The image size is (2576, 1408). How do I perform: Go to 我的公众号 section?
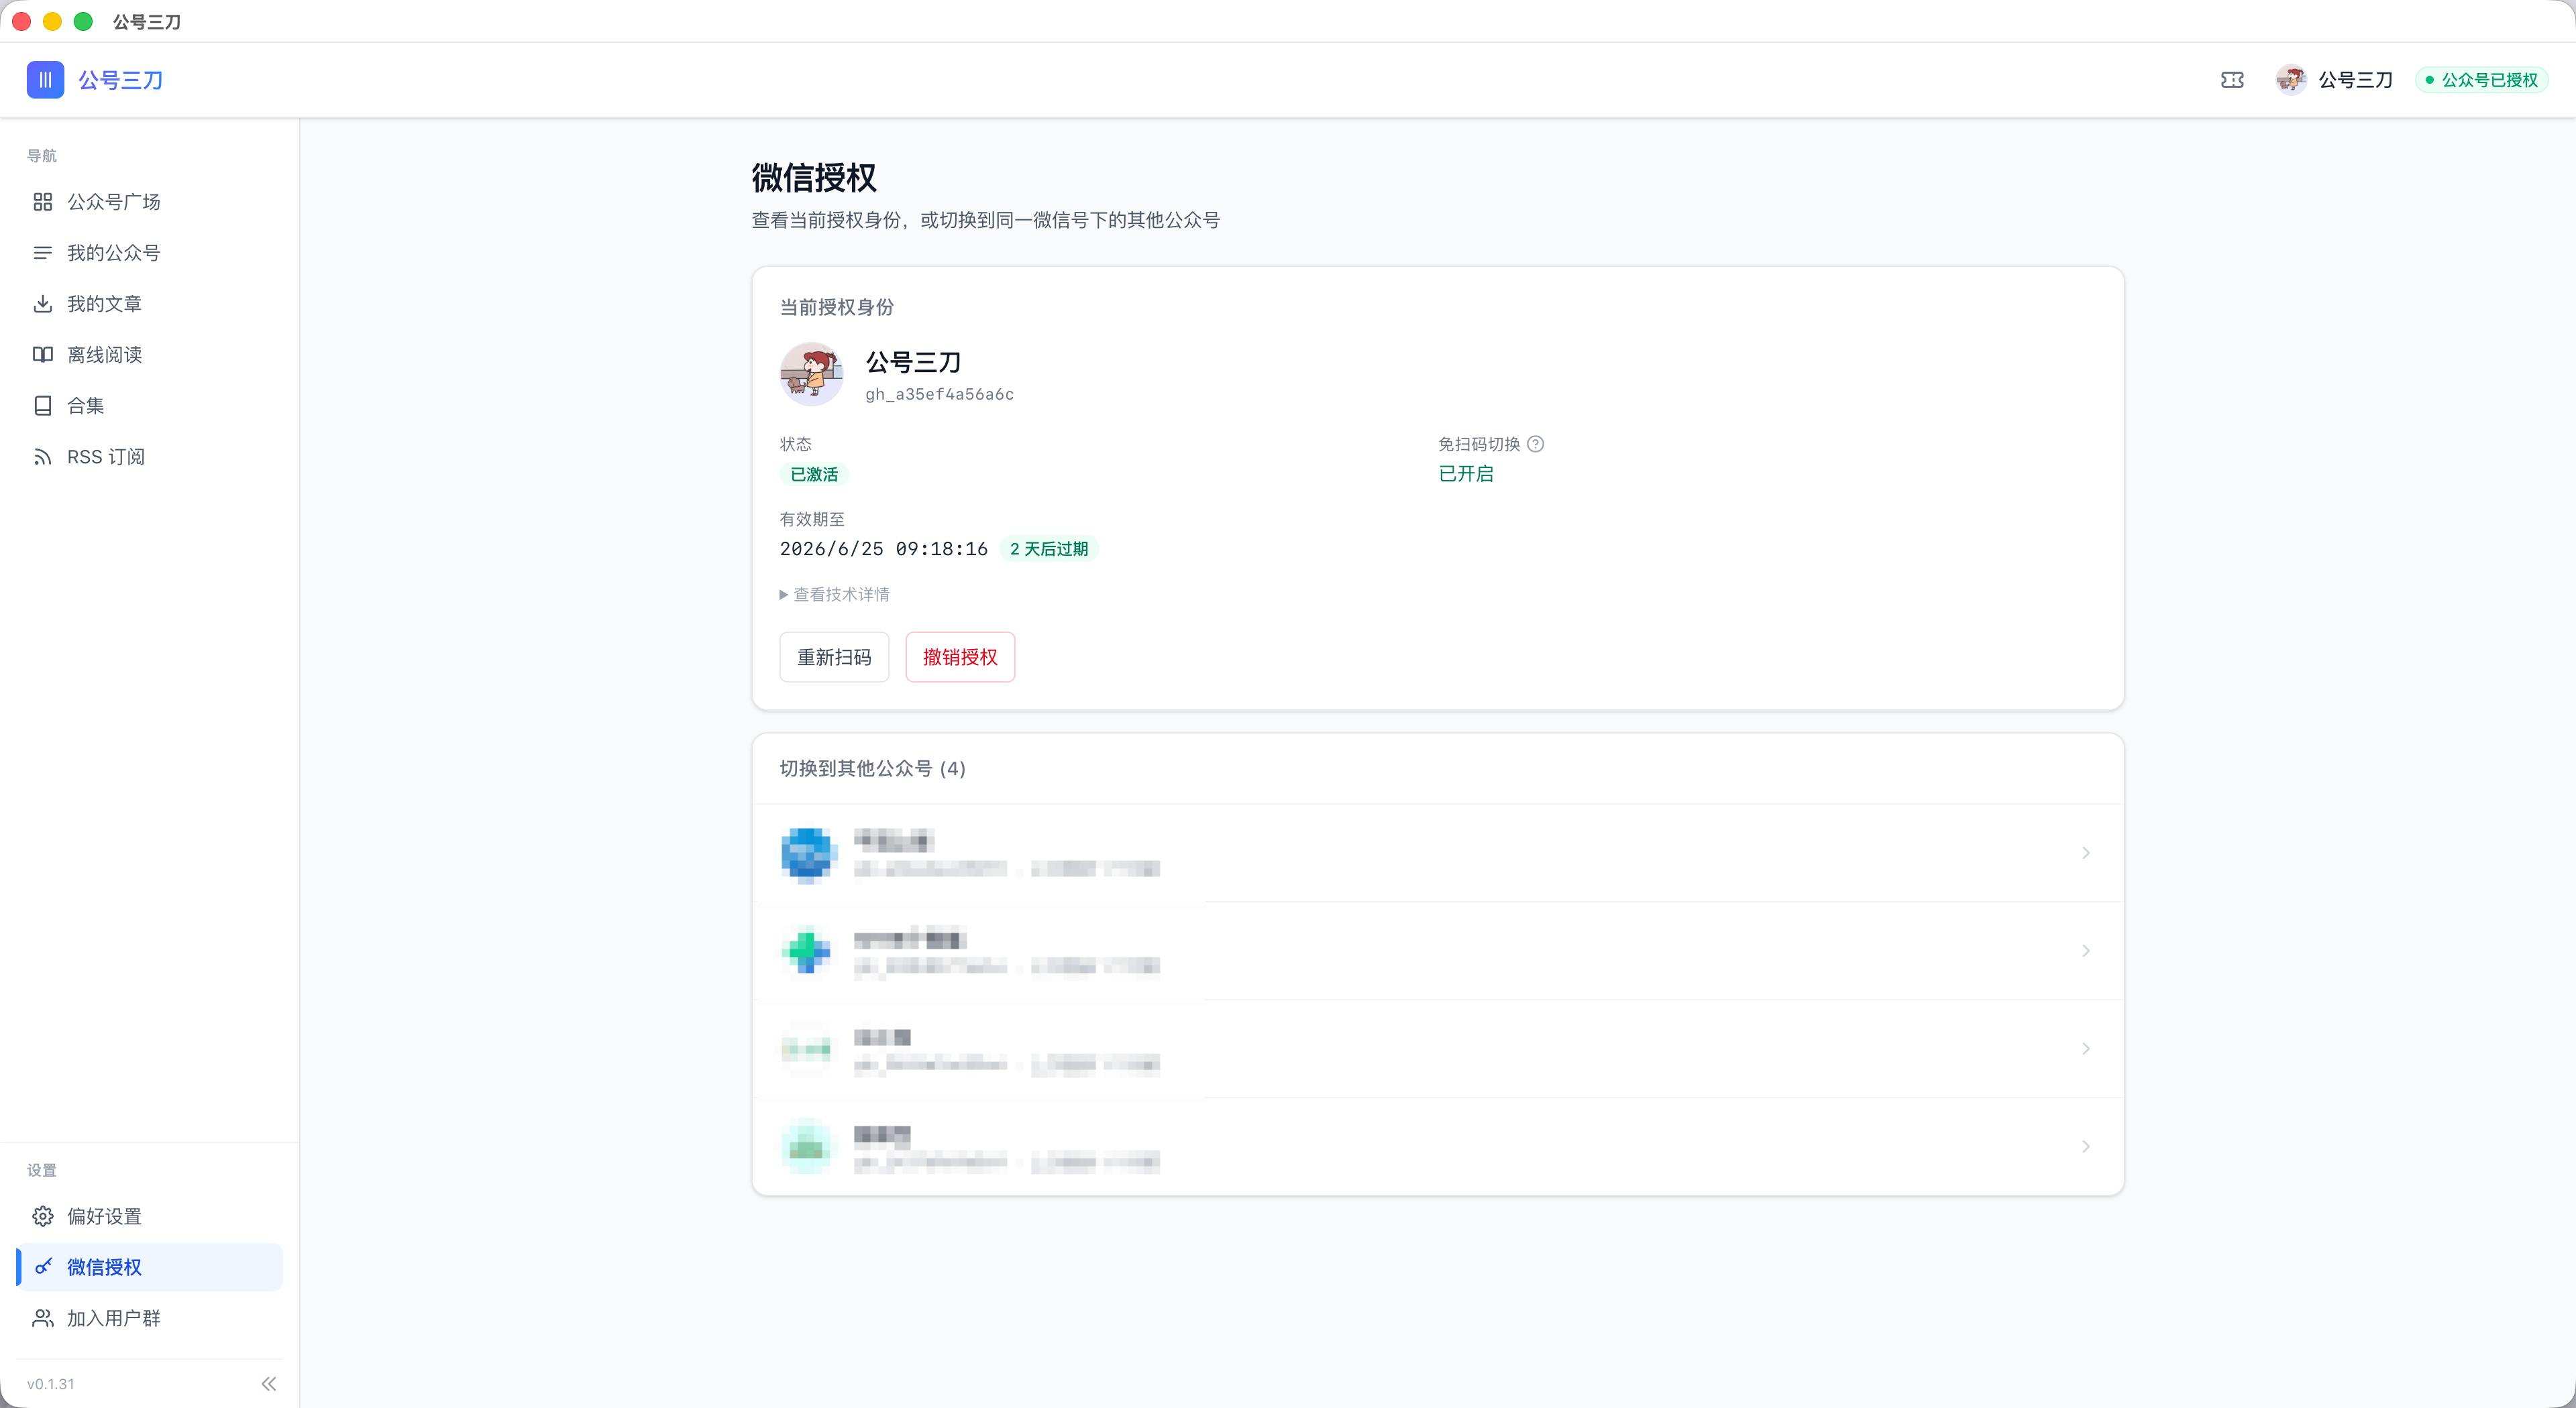[x=150, y=253]
